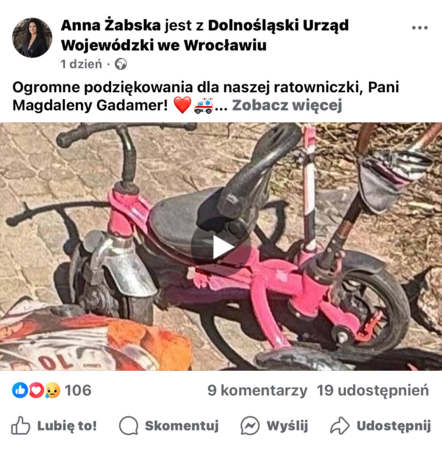Click the blue like reaction icon

[20, 390]
